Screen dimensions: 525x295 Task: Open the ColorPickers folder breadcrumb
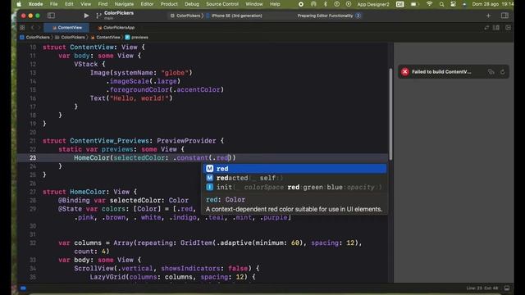pyautogui.click(x=70, y=37)
